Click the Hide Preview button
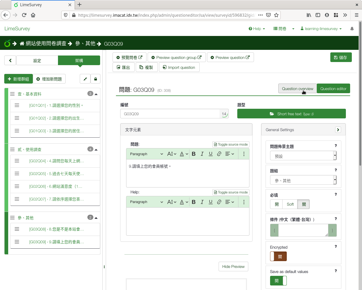Screen dimensions: 362x290 233,266
